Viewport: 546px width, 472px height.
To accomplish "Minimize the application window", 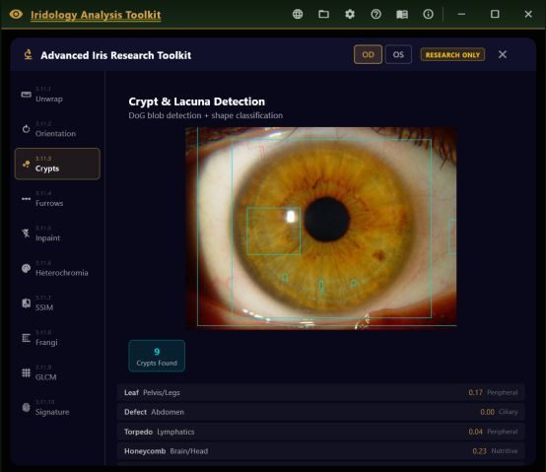I will click(x=461, y=14).
